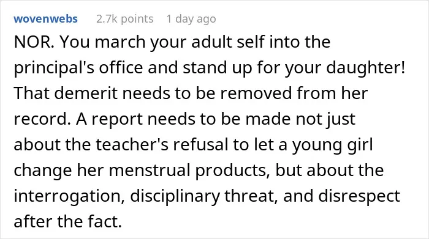Open the wovenwebs user profile link
Viewport: 429px width, 239px height.
click(x=46, y=19)
